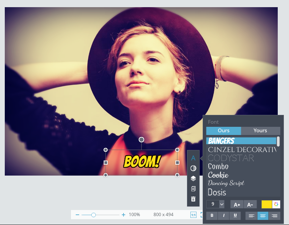Click the BOOM! text on the canvas
The width and height of the screenshot is (289, 225).
[x=142, y=162]
